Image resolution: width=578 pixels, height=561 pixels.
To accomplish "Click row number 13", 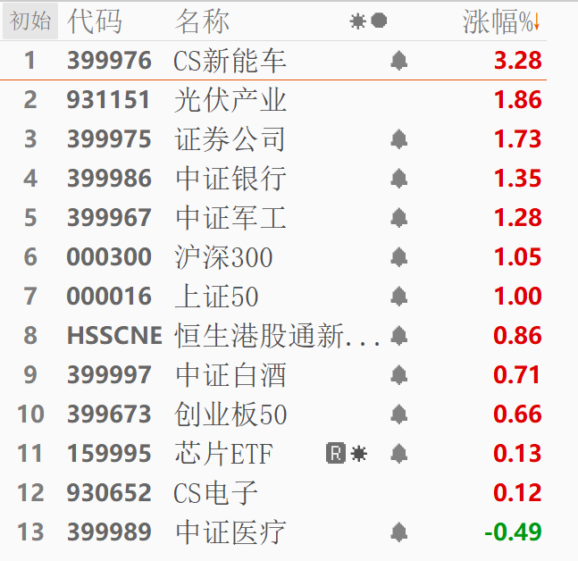I will point(30,532).
